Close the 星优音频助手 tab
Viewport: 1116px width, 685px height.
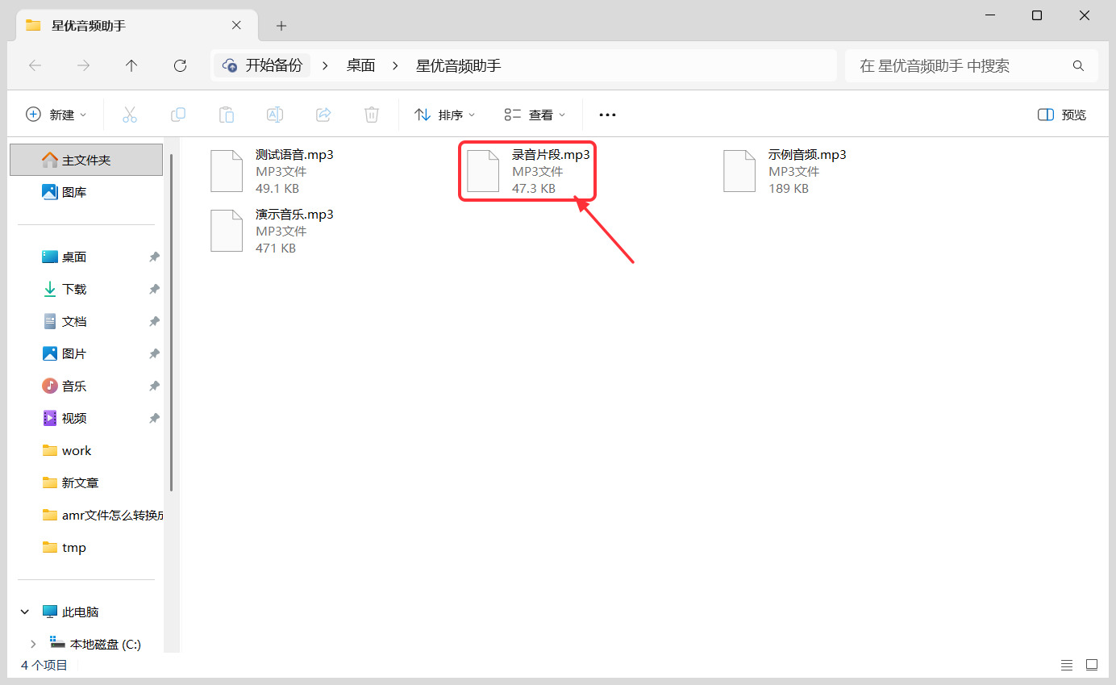point(236,25)
